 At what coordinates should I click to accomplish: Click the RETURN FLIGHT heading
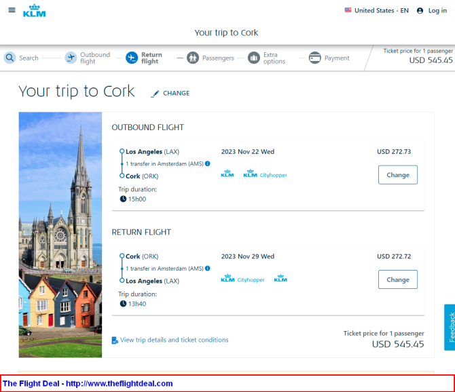coord(141,232)
